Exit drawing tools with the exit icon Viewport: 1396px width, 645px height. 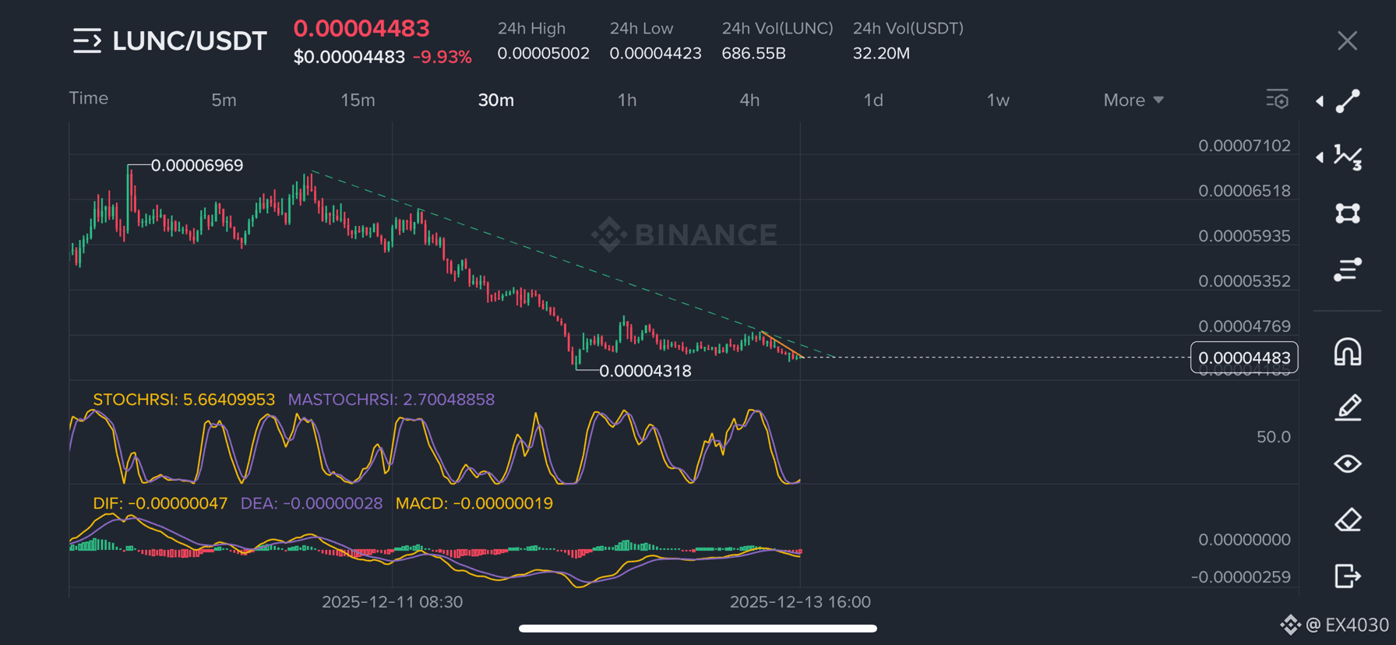coord(1348,576)
